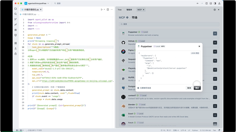The height and width of the screenshot is (132, 236).
Task: Click the JSON config text area
Action: coord(169,68)
